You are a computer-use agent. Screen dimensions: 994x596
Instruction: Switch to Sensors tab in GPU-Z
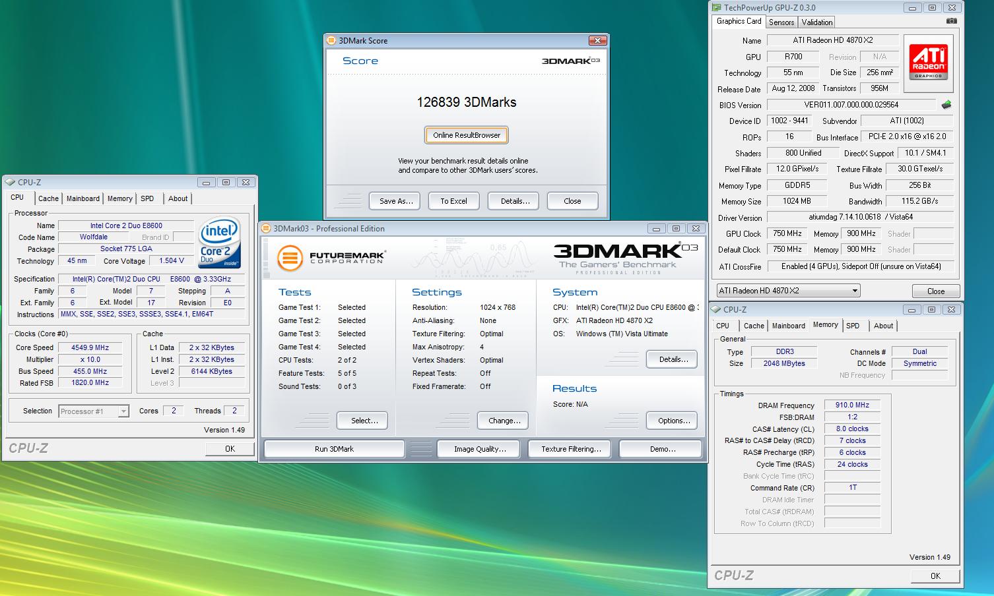coord(781,22)
